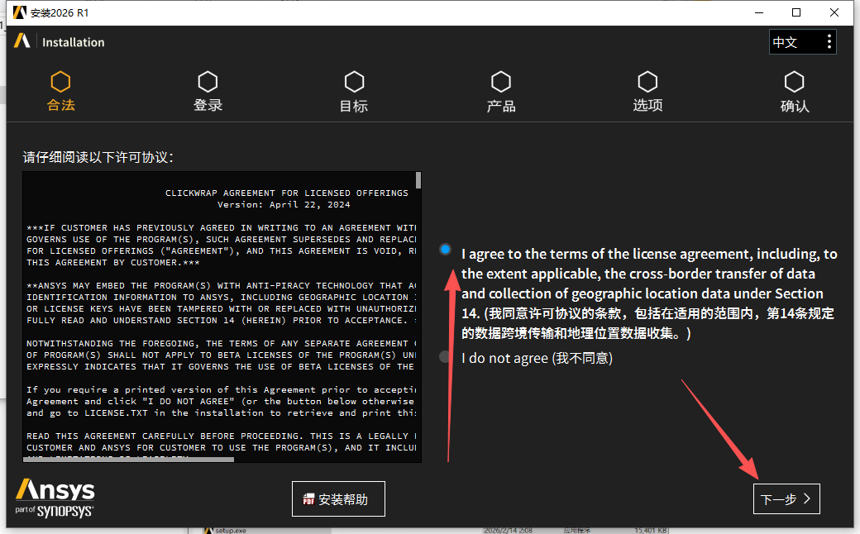The width and height of the screenshot is (860, 534).
Task: Select the "I agree to the terms" radio button
Action: click(446, 249)
